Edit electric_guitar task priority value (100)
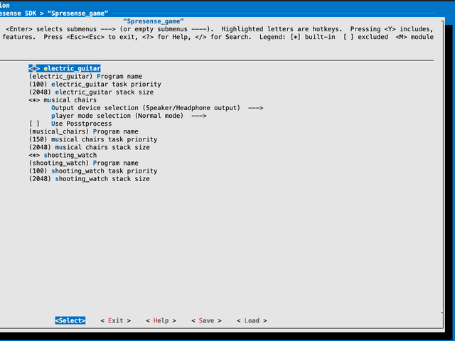 (95, 84)
